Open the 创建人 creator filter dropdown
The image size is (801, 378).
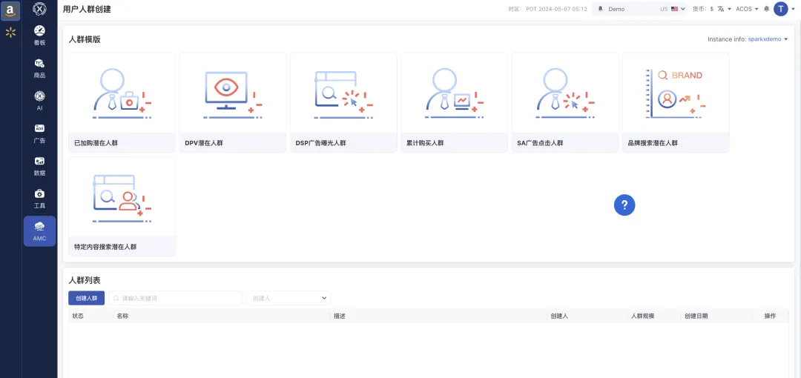pos(288,298)
